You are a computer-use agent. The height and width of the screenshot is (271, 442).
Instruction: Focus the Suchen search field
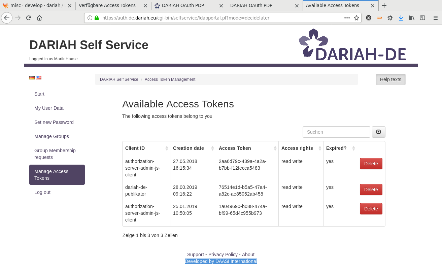point(336,132)
